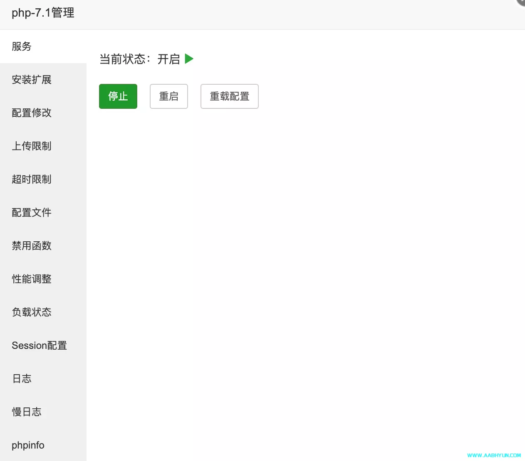525x461 pixels.
Task: Show the 日志 log tab
Action: point(22,379)
